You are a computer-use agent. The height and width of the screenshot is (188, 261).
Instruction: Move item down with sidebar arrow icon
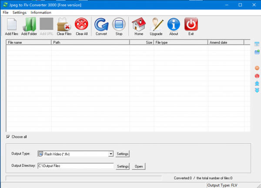257,90
